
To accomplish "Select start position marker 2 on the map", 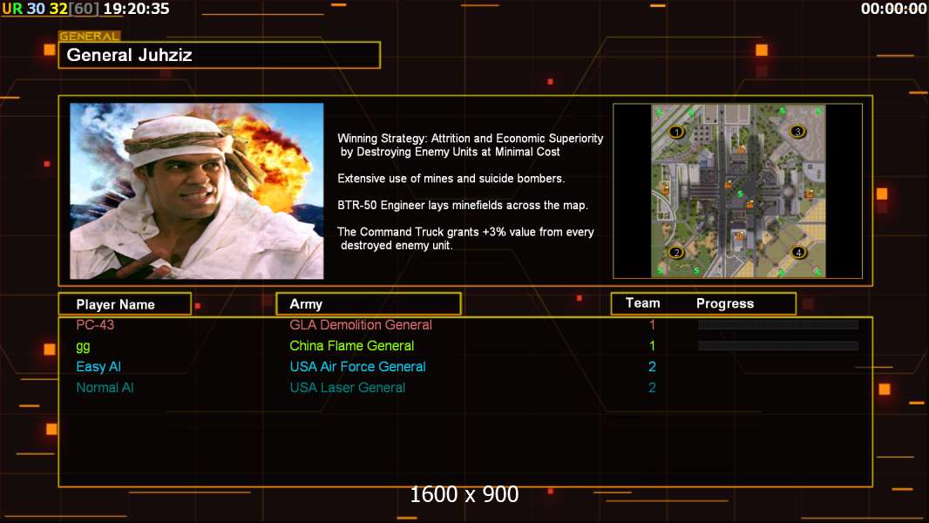I will click(676, 252).
